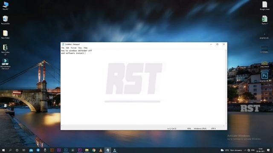Open the Mail app taskbar icon
Image resolution: width=273 pixels, height=153 pixels.
[x=31, y=150]
